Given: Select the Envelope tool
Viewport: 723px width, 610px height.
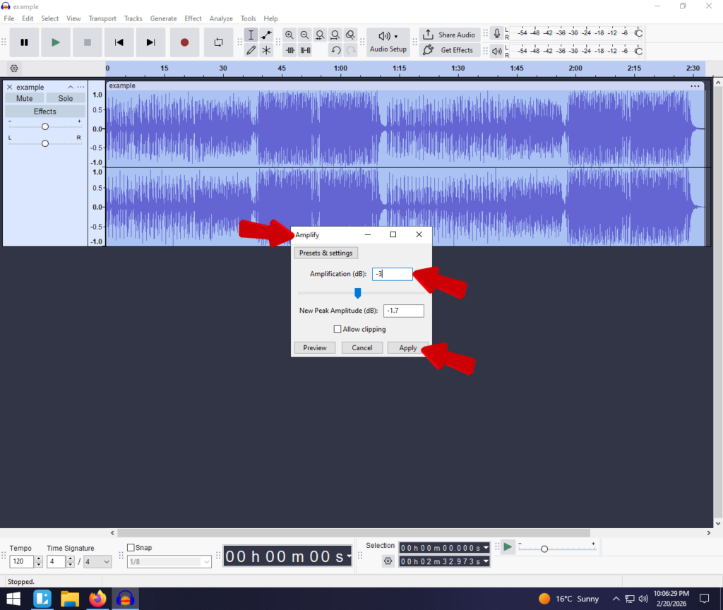Looking at the screenshot, I should point(266,35).
